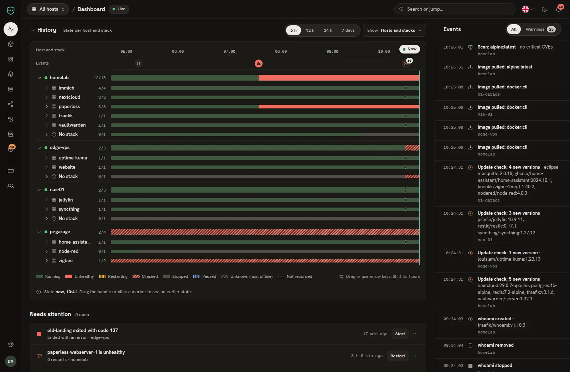
Task: Select the 6 h time range
Action: tap(294, 30)
